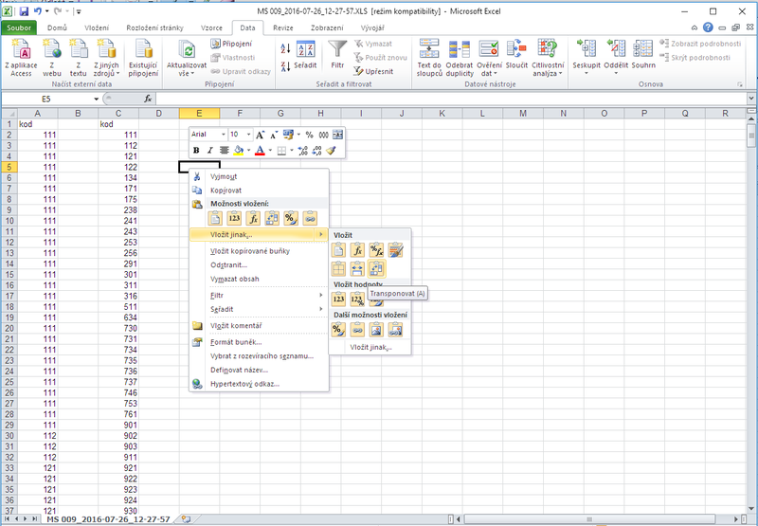Viewport: 758px width, 526px height.
Task: Click the Připojení connections button
Action: pos(231,44)
